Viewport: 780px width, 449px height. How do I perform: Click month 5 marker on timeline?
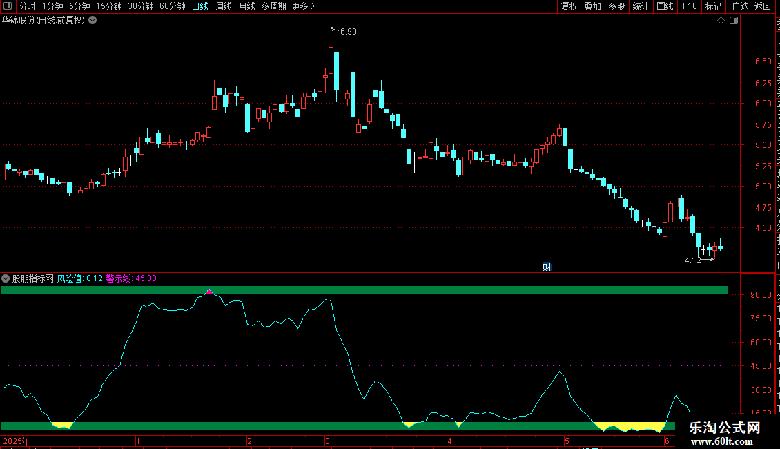click(x=567, y=441)
